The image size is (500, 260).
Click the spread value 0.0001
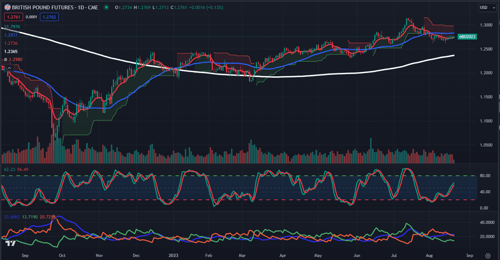tap(31, 17)
